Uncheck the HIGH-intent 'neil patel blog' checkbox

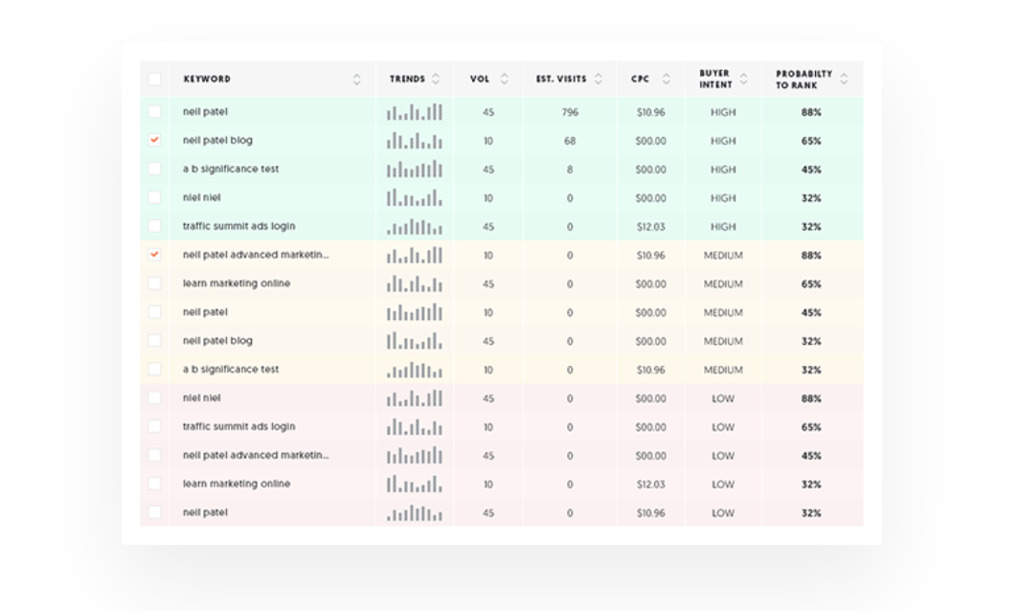[154, 141]
